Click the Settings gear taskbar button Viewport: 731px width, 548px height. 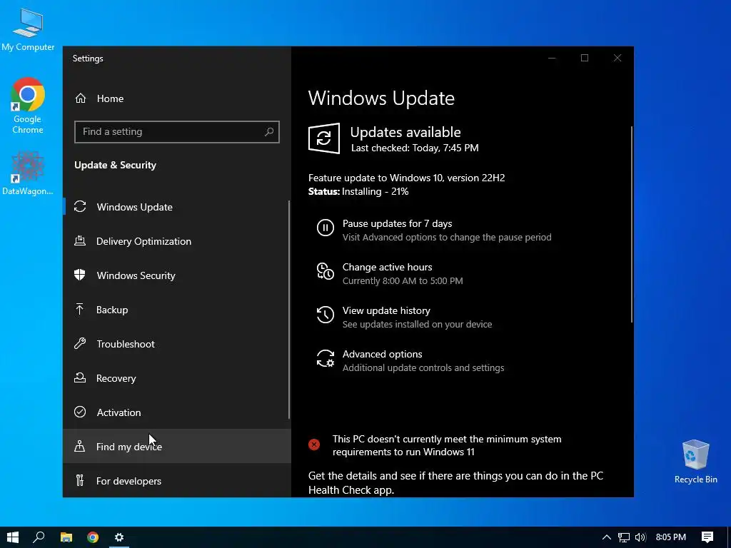click(119, 537)
